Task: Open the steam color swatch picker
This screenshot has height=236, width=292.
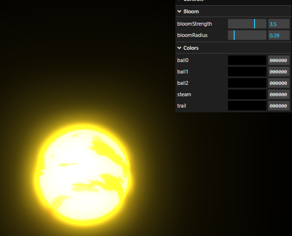Action: pos(247,94)
